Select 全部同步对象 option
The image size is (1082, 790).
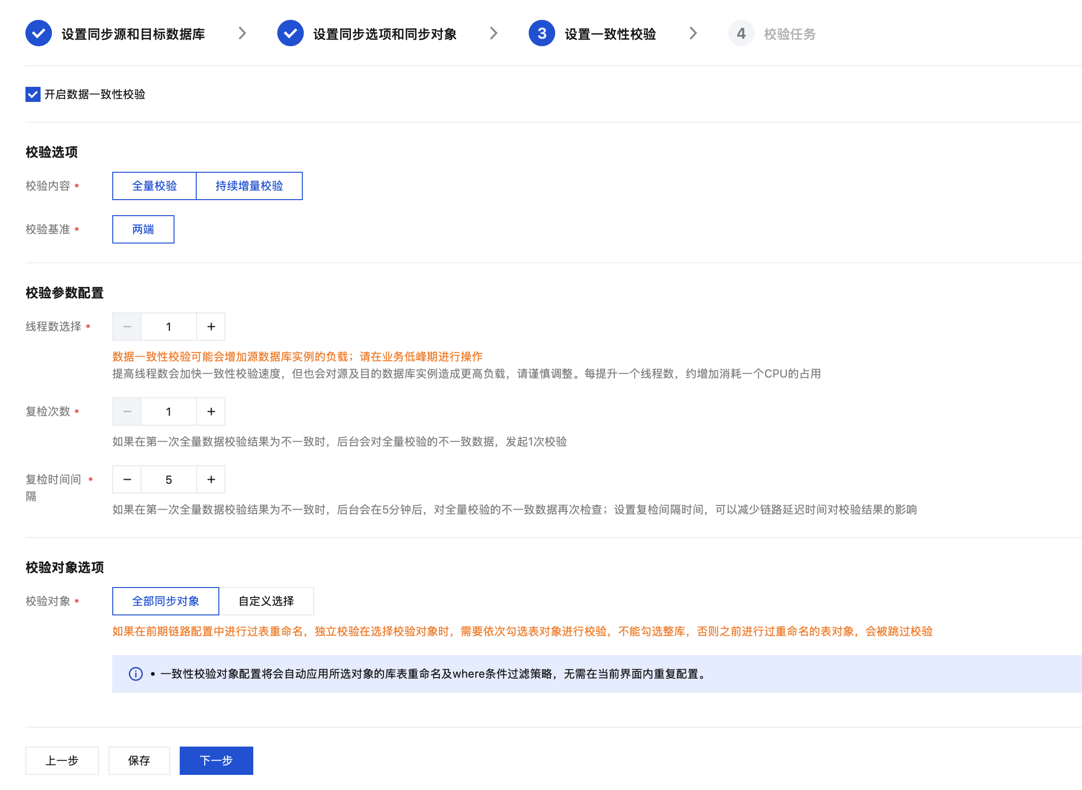(x=166, y=601)
